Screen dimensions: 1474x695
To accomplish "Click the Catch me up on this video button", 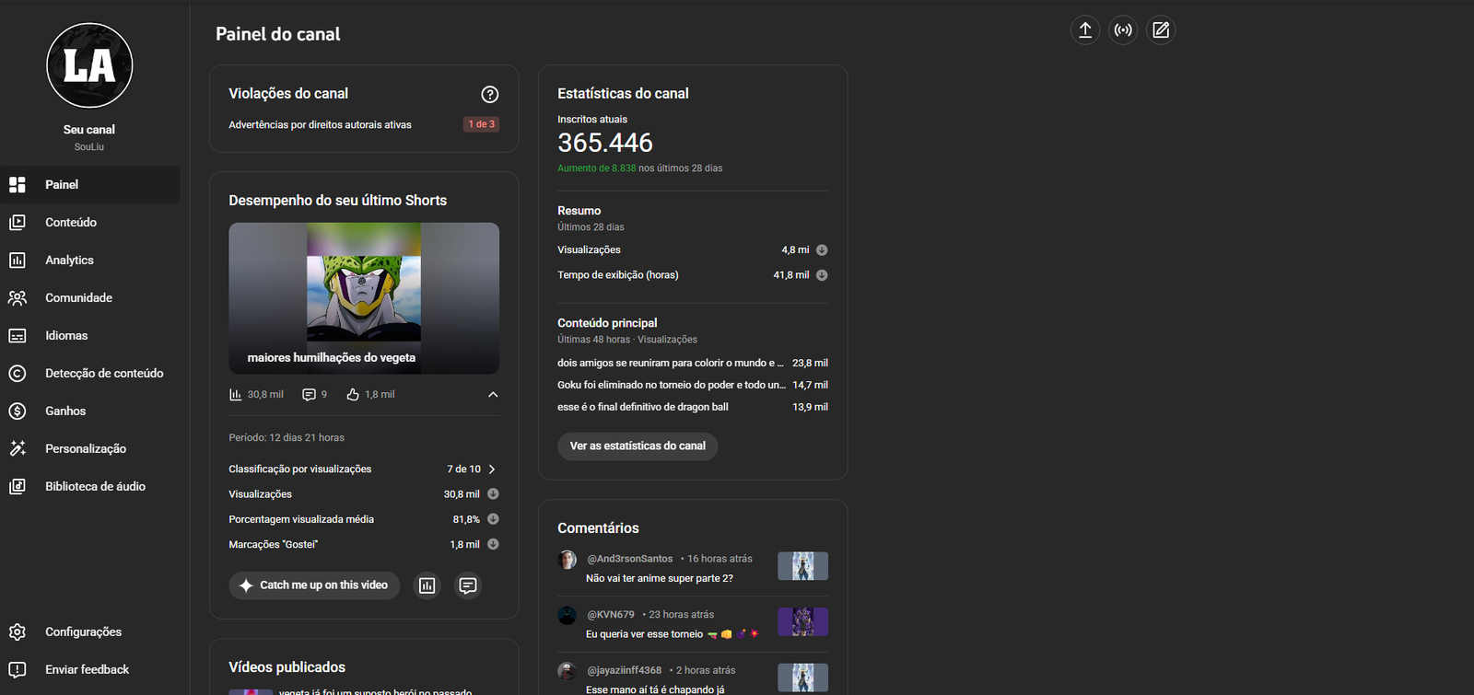I will (314, 585).
